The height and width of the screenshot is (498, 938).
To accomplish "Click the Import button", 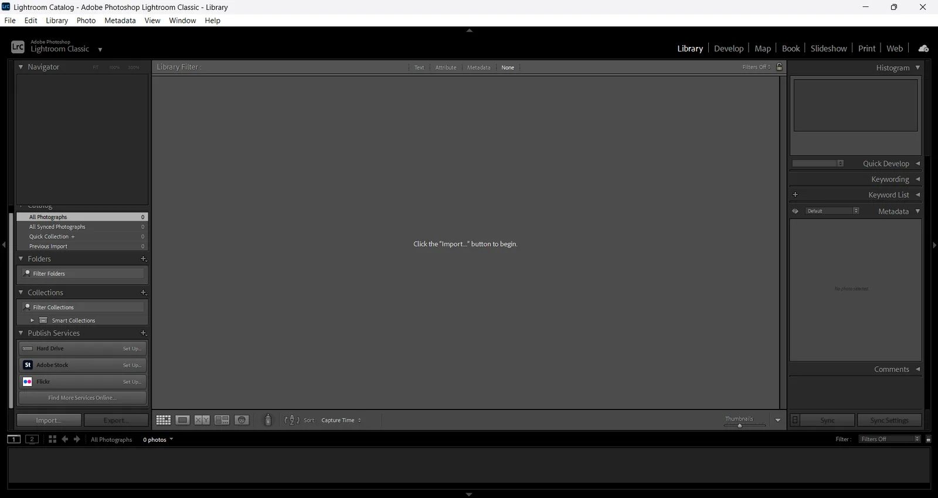I will 49,420.
